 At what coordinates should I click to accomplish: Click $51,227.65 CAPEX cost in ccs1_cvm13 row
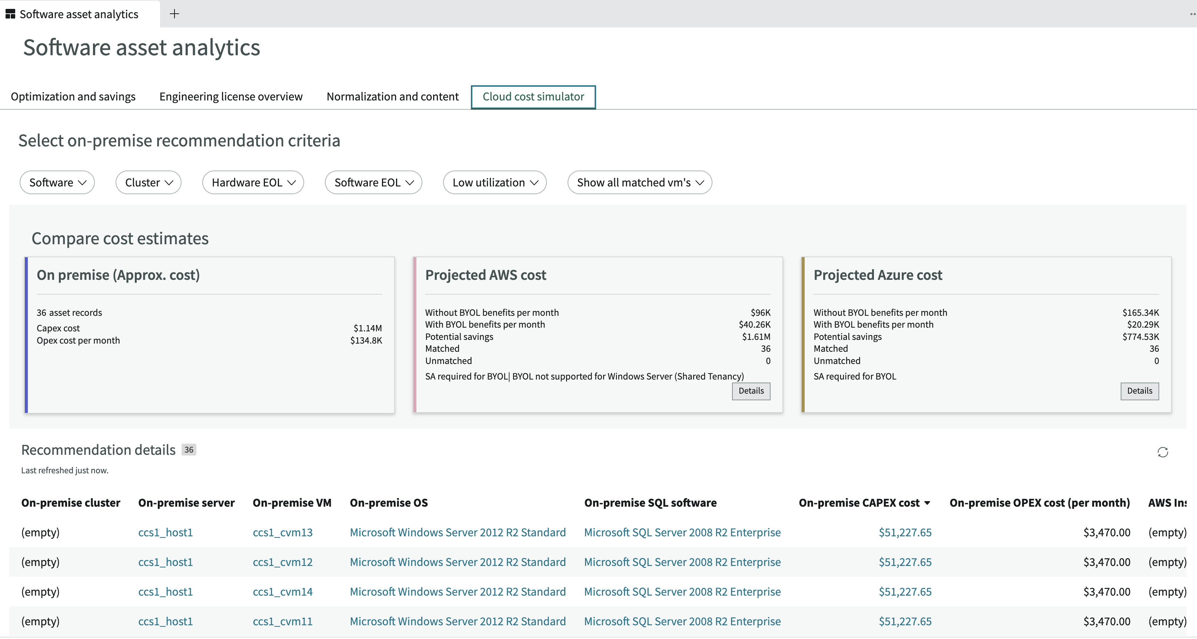pos(905,532)
